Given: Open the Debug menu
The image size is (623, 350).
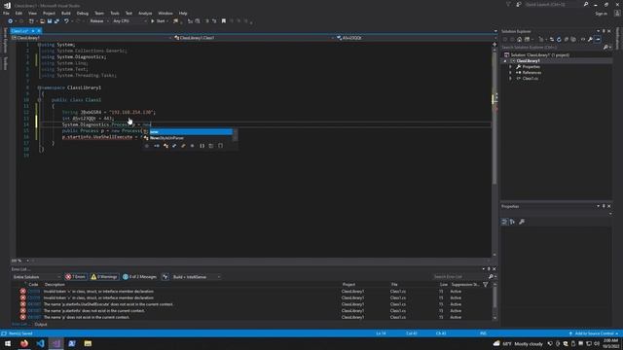Looking at the screenshot, I should click(82, 13).
